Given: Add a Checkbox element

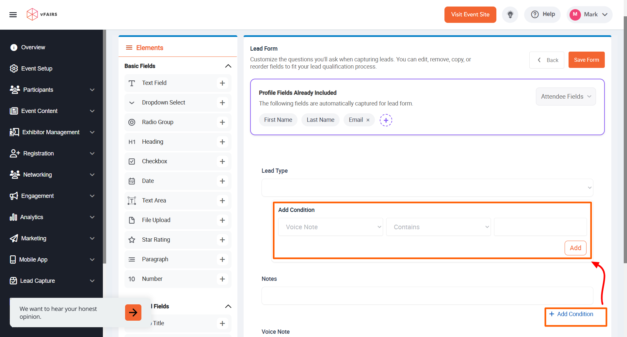Looking at the screenshot, I should tap(222, 162).
